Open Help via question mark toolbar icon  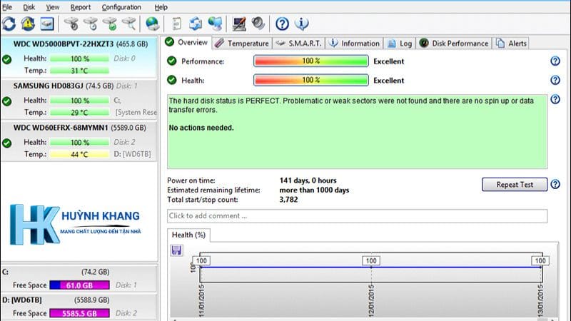pos(282,24)
